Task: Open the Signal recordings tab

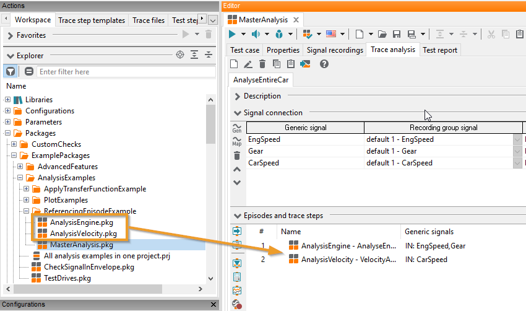Action: point(335,50)
